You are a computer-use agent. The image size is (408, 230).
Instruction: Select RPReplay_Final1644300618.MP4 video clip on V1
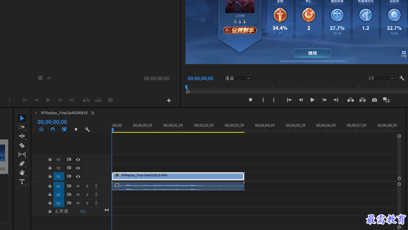pyautogui.click(x=178, y=176)
